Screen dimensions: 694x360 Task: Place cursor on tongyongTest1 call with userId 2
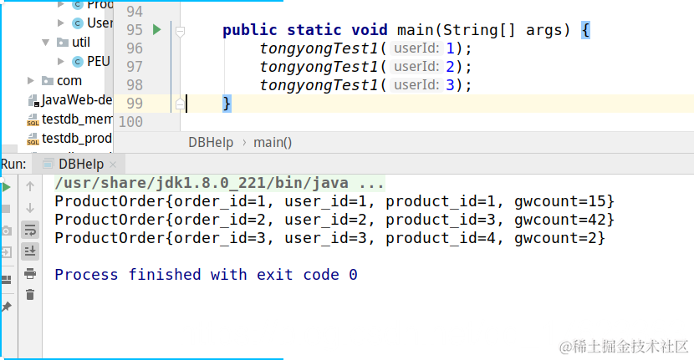coord(365,67)
